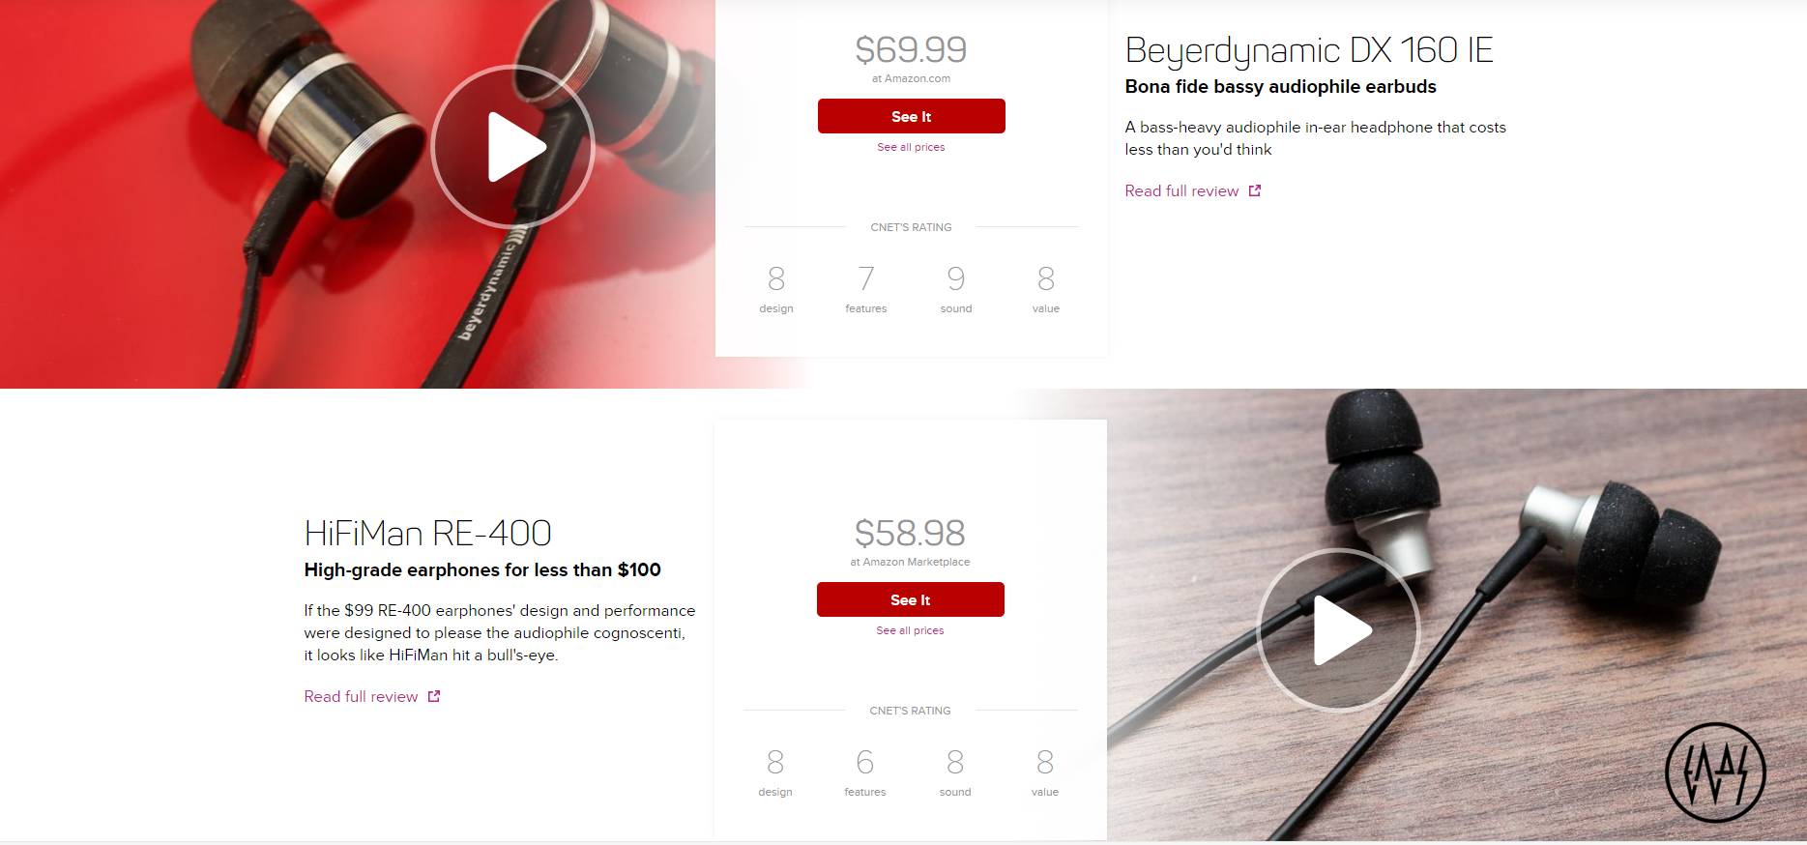Click See It for $69.99 Amazon offer
Viewport: 1807px width, 845px height.
pos(911,116)
